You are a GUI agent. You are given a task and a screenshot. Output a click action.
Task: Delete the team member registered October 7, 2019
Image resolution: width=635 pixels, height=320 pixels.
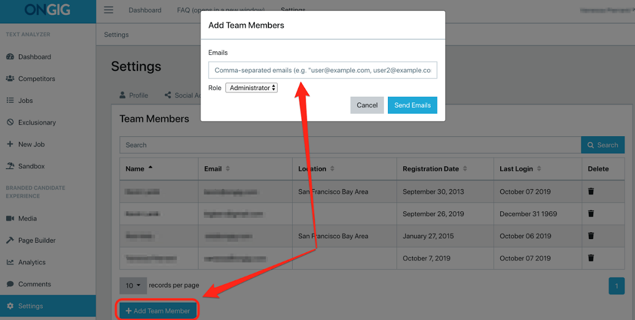[x=591, y=258]
